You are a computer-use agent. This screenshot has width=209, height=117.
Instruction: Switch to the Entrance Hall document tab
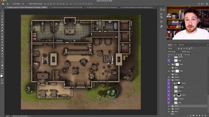tap(137, 7)
